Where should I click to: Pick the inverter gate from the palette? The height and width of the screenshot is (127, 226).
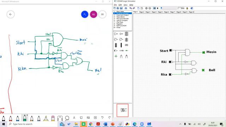tap(121, 34)
